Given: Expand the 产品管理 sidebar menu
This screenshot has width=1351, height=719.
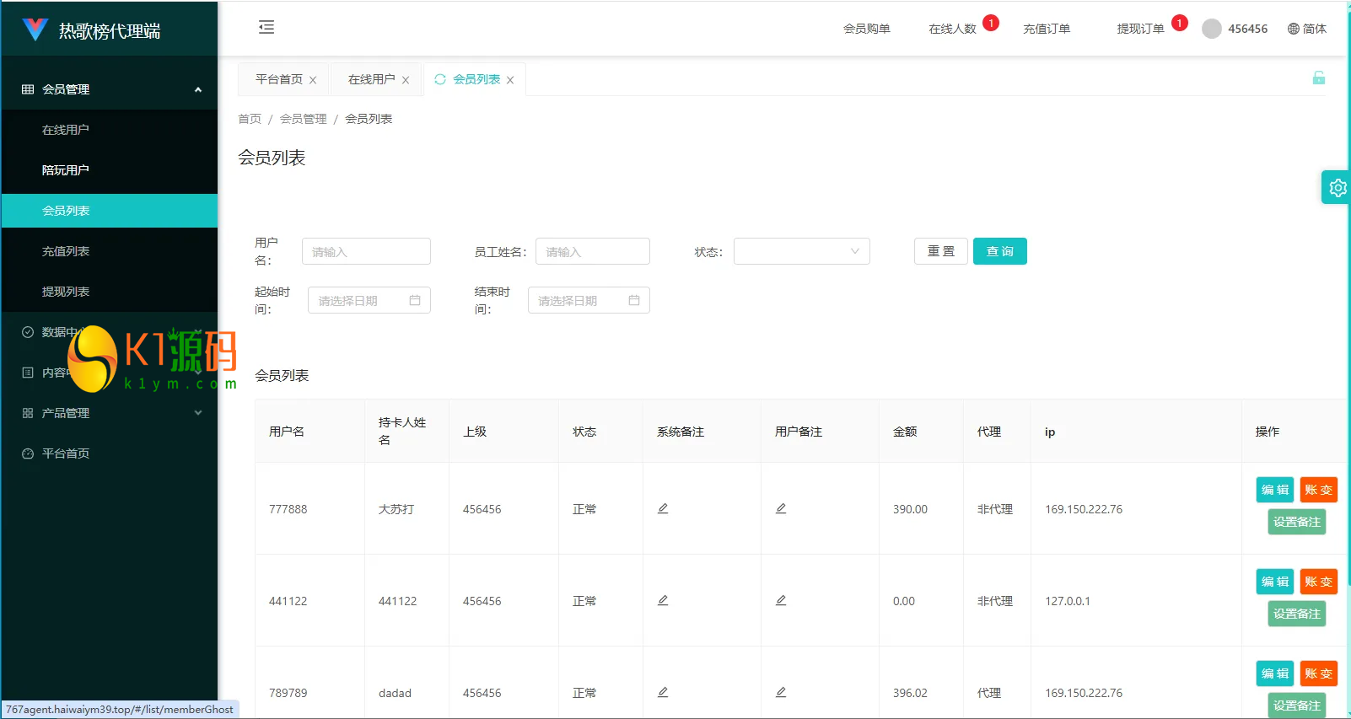Looking at the screenshot, I should (x=110, y=413).
